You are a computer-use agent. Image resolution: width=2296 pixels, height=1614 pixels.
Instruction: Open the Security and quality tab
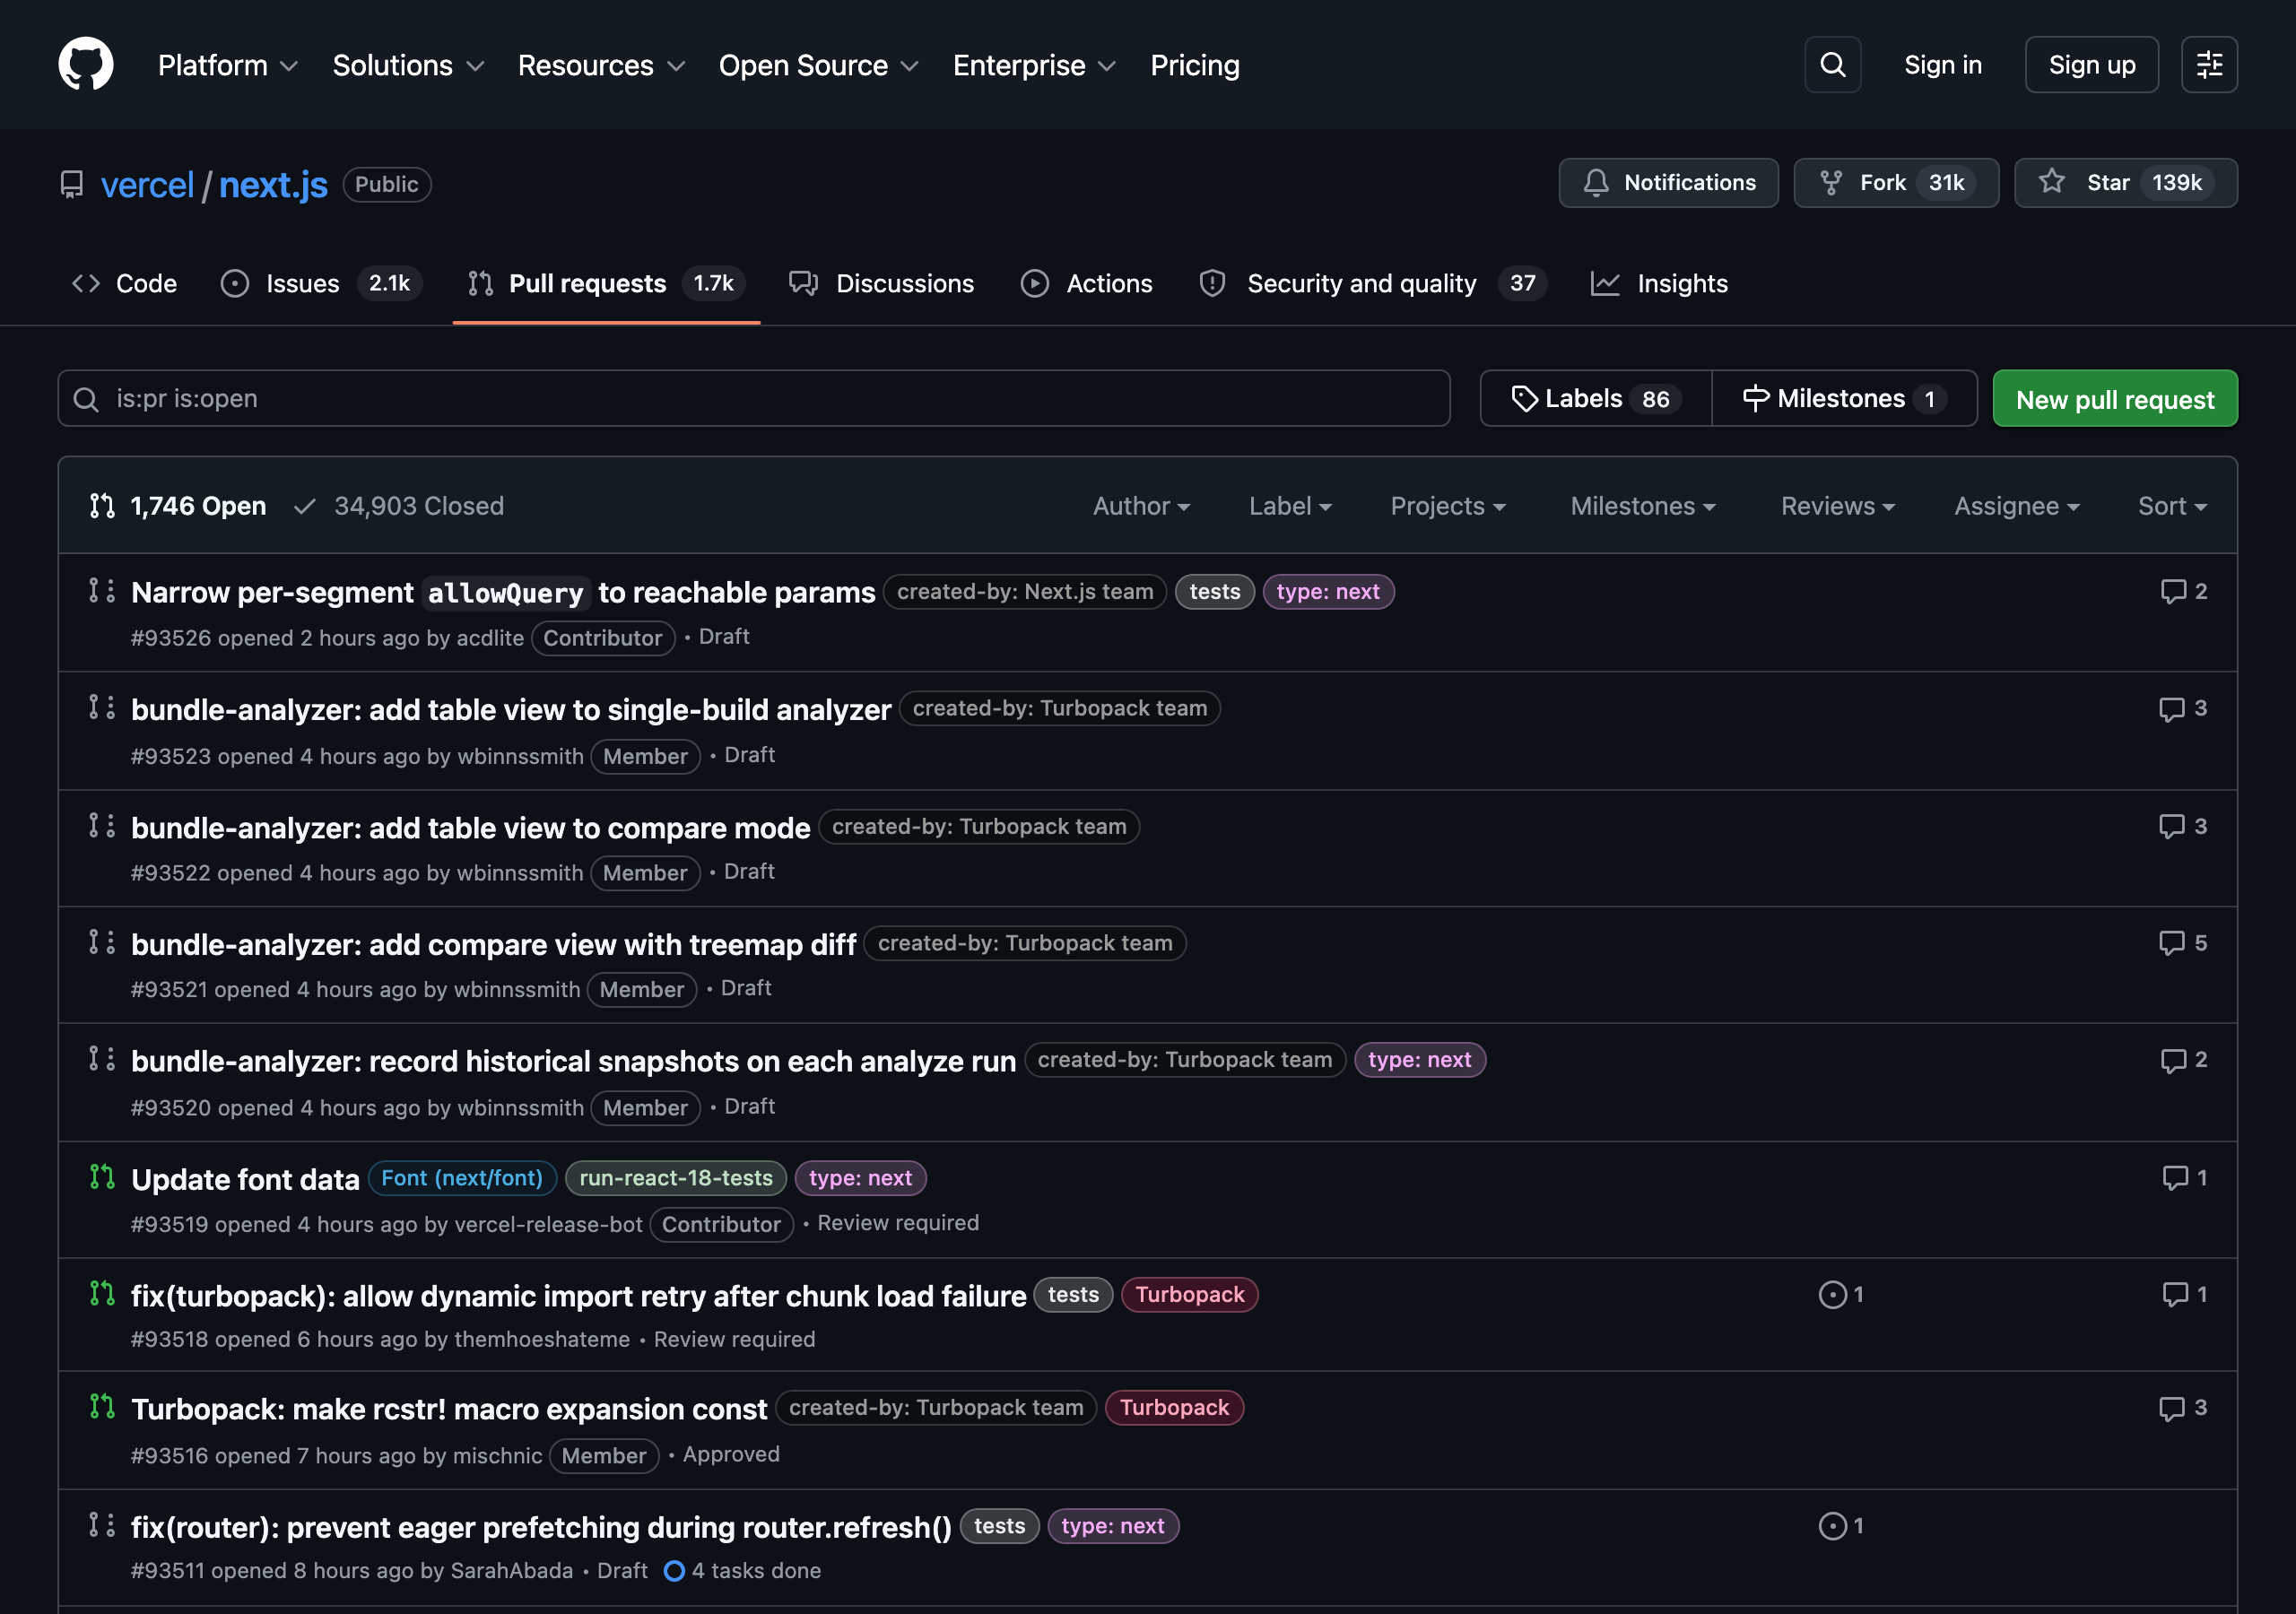pyautogui.click(x=1373, y=284)
